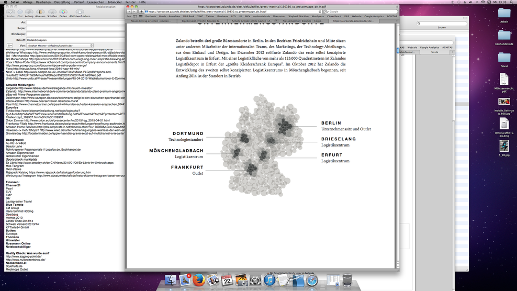The height and width of the screenshot is (291, 517).
Task: Add a new Safari tab with plus
Action: (x=396, y=21)
